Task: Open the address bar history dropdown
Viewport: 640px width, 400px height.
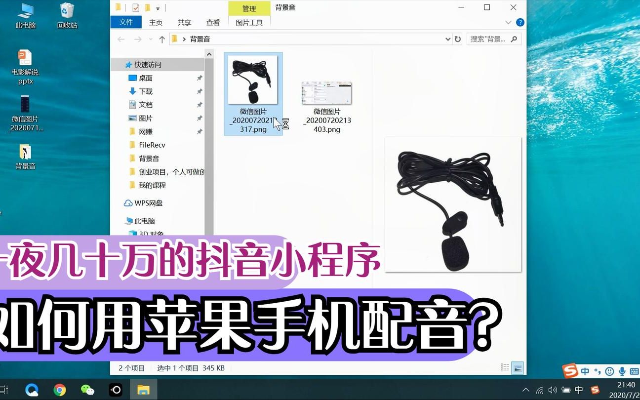Action: [447, 39]
